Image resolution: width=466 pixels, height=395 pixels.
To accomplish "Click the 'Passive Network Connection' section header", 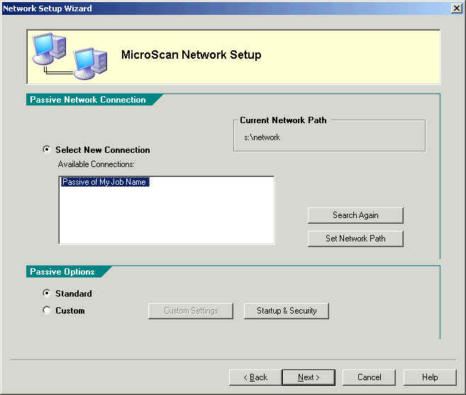I will point(88,100).
